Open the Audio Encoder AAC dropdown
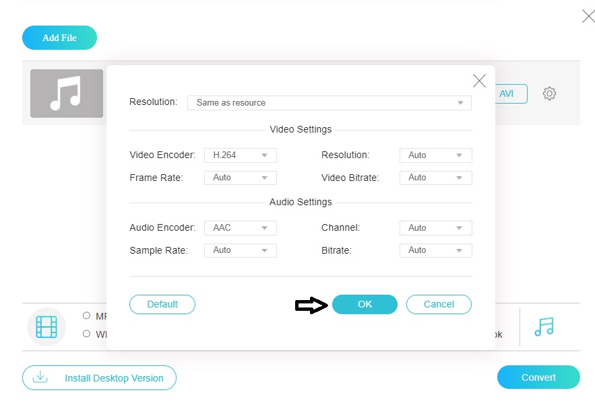The height and width of the screenshot is (403, 595). click(x=240, y=228)
